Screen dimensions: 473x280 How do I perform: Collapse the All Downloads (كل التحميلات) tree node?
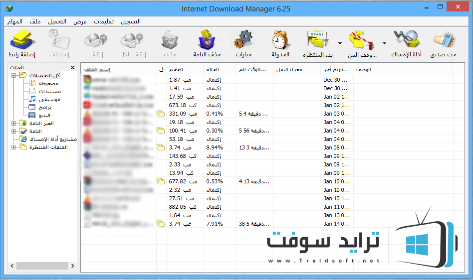(13, 75)
